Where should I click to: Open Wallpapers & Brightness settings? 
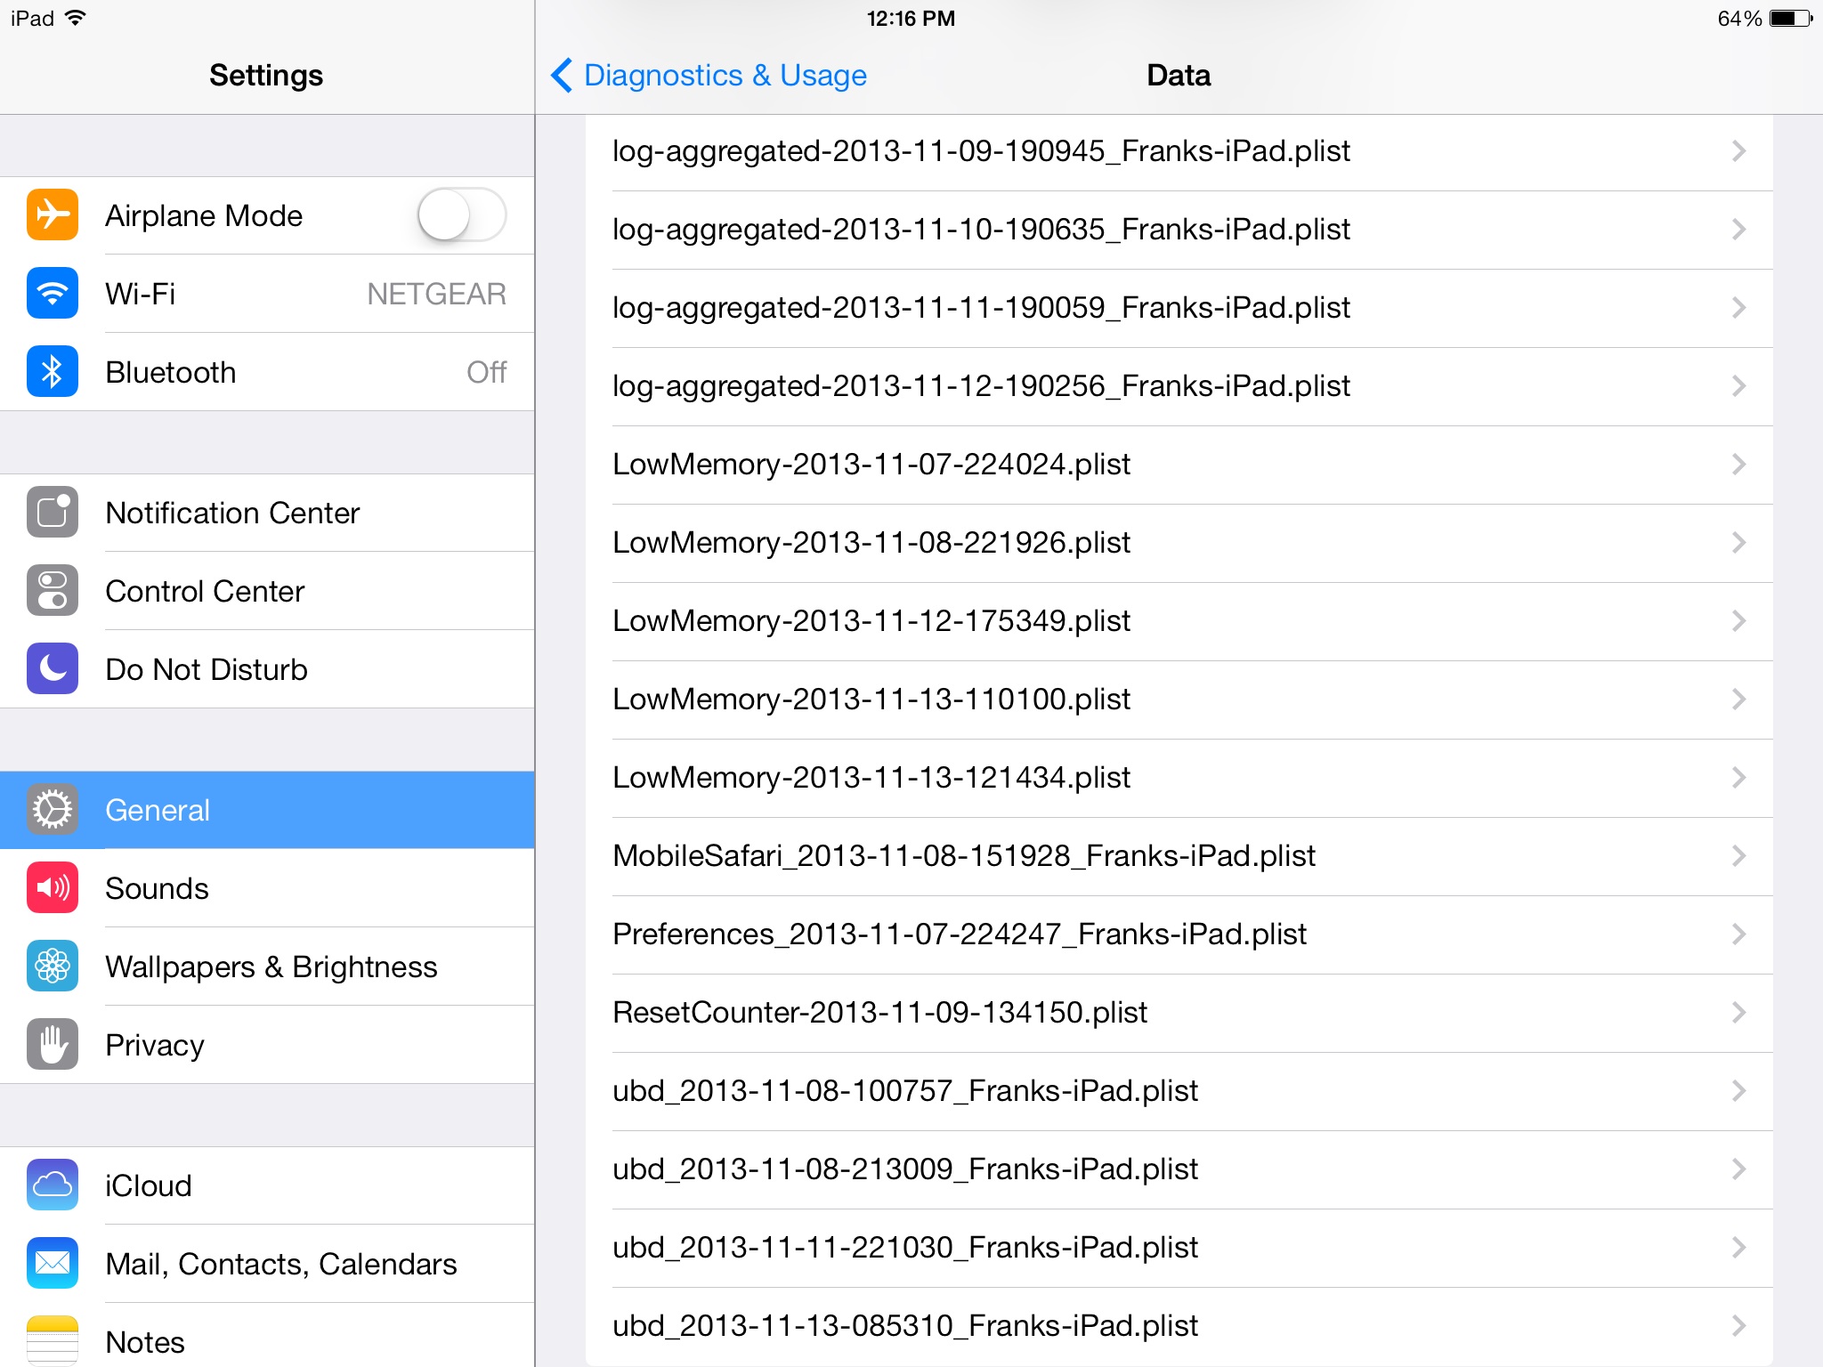click(267, 967)
